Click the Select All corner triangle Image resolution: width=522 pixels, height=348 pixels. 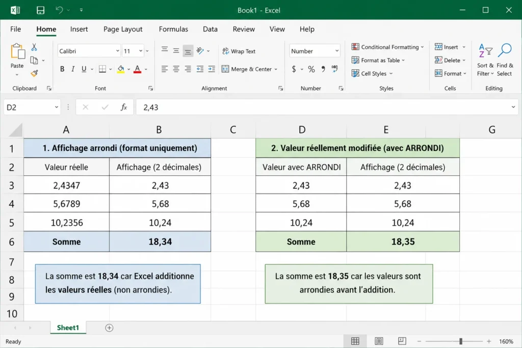pyautogui.click(x=15, y=130)
